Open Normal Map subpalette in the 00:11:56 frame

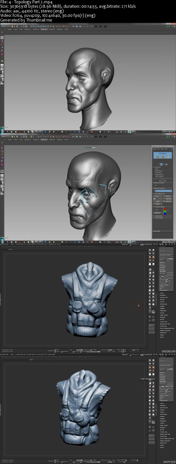coord(163,436)
